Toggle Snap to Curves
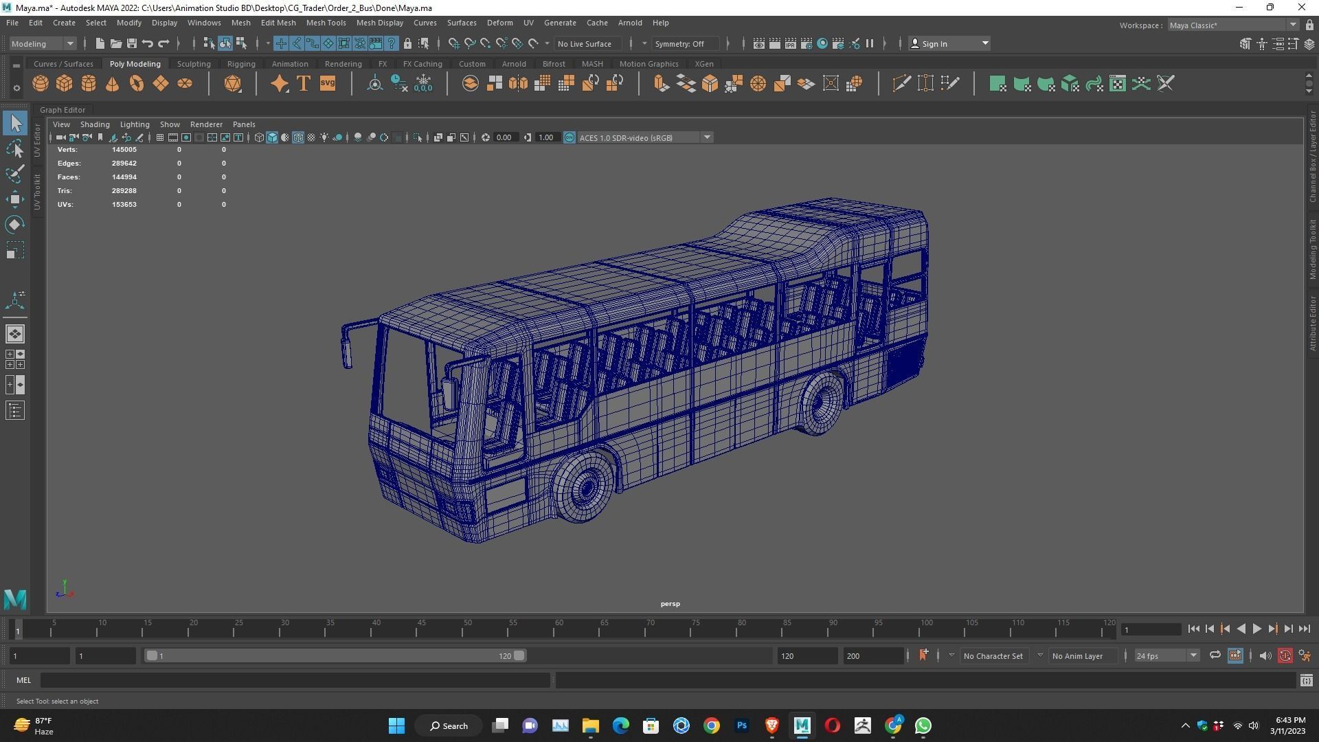Screen dimensions: 1319x742 pos(470,43)
